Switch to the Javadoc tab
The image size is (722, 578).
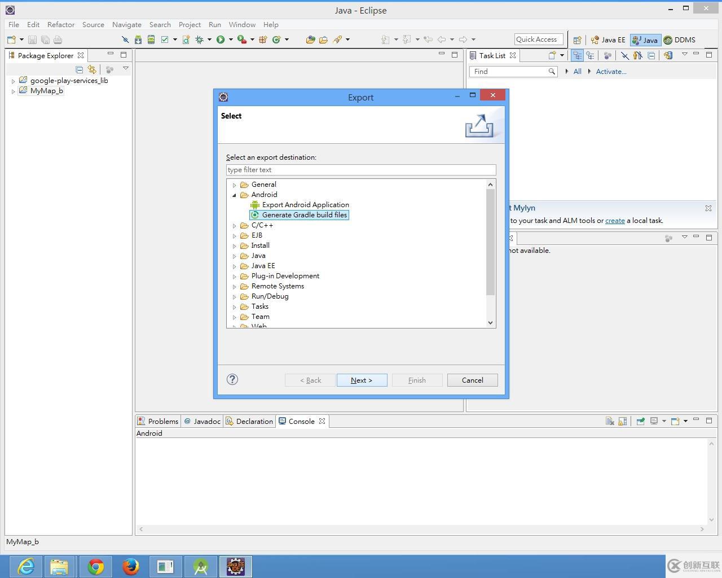(202, 421)
